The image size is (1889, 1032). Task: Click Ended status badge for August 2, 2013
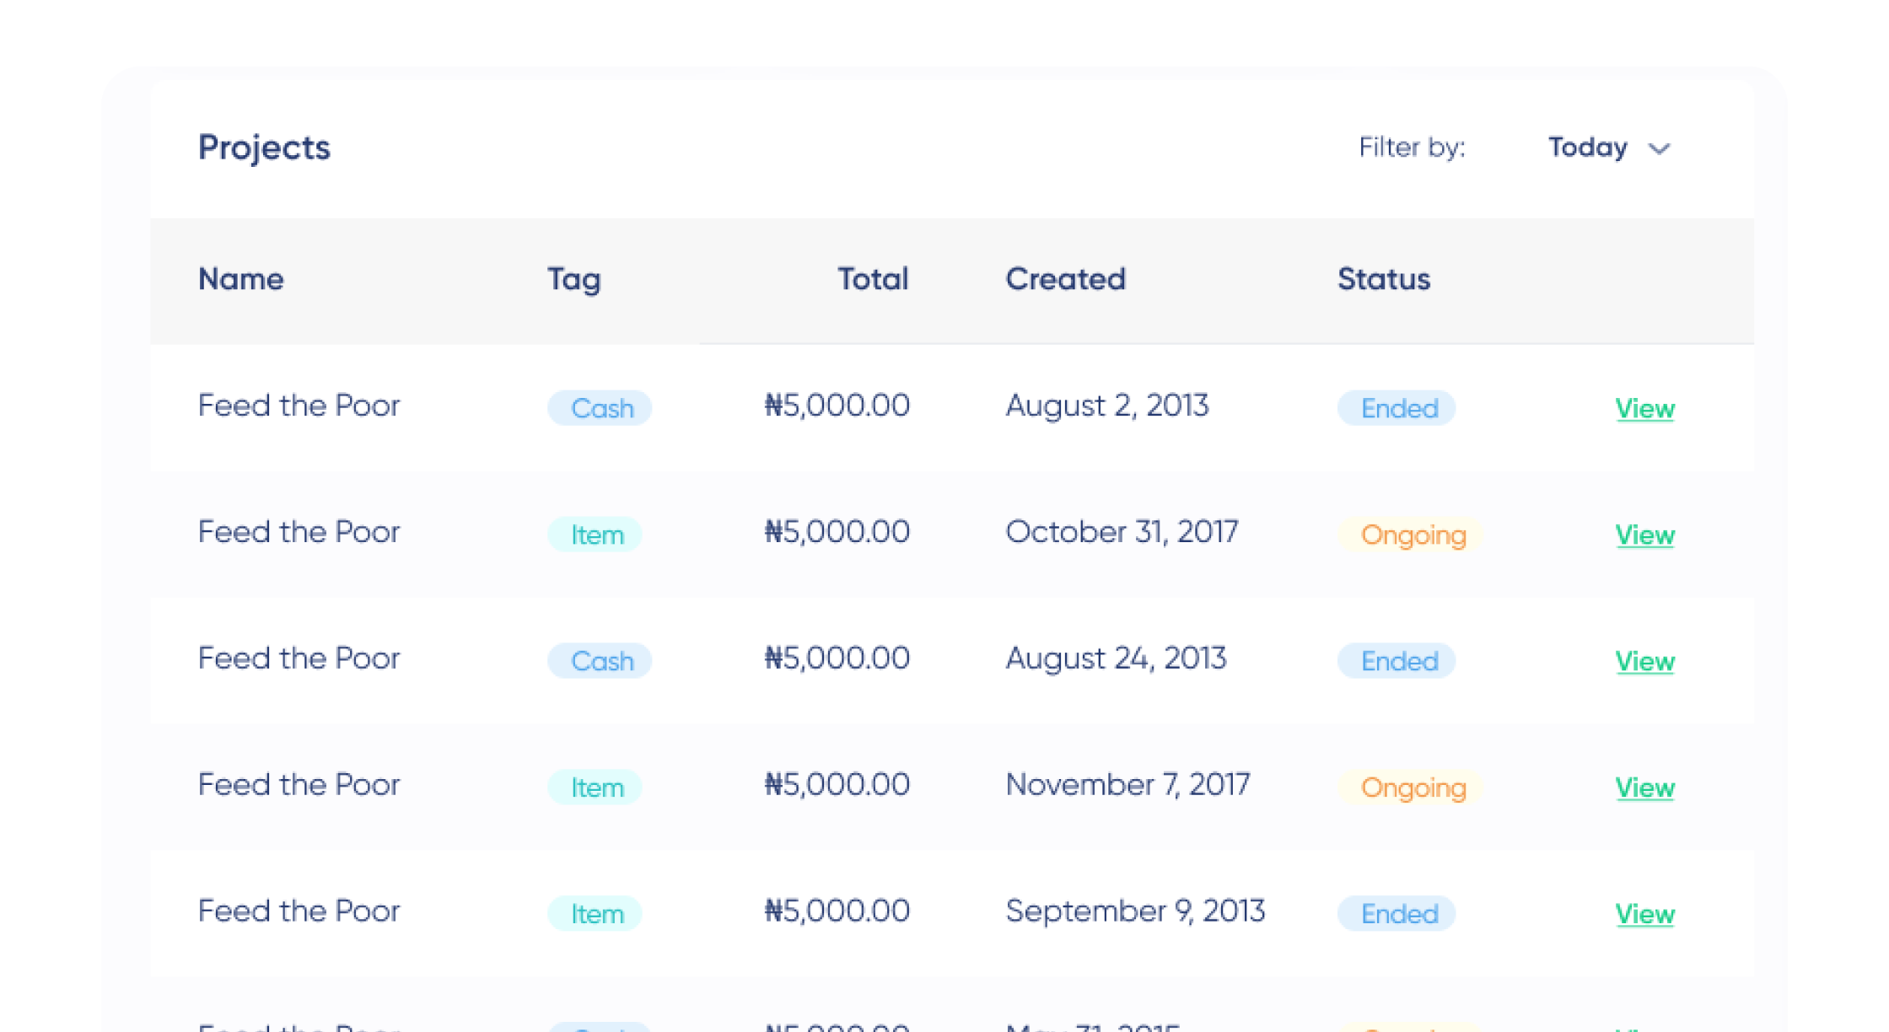tap(1397, 408)
